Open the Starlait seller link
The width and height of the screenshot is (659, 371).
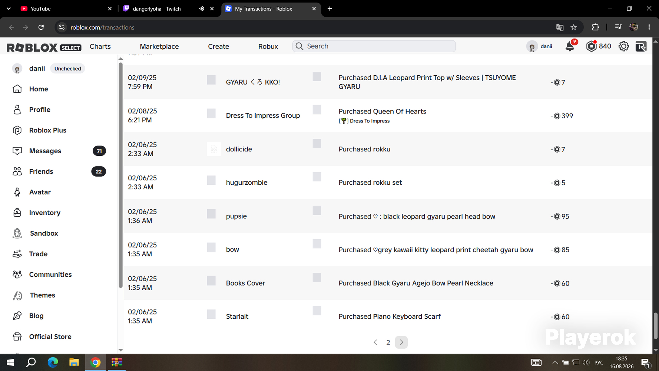237,316
